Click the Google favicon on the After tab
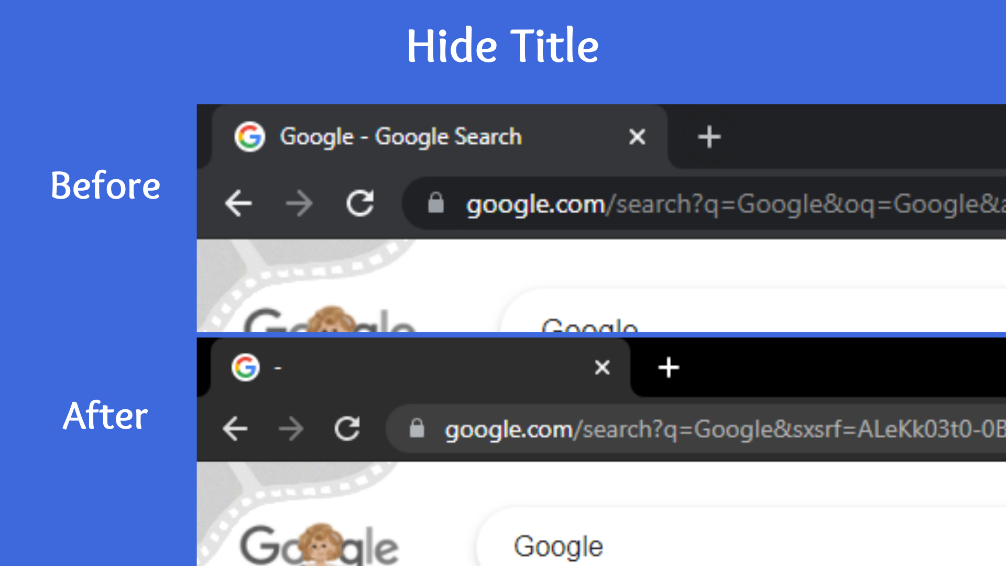 (x=245, y=367)
